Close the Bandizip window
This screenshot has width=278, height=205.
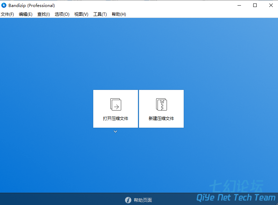[x=271, y=5]
